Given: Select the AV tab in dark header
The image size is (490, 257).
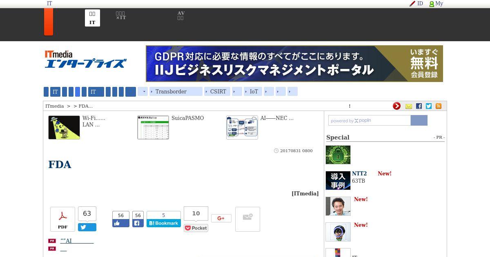Looking at the screenshot, I should (x=181, y=16).
